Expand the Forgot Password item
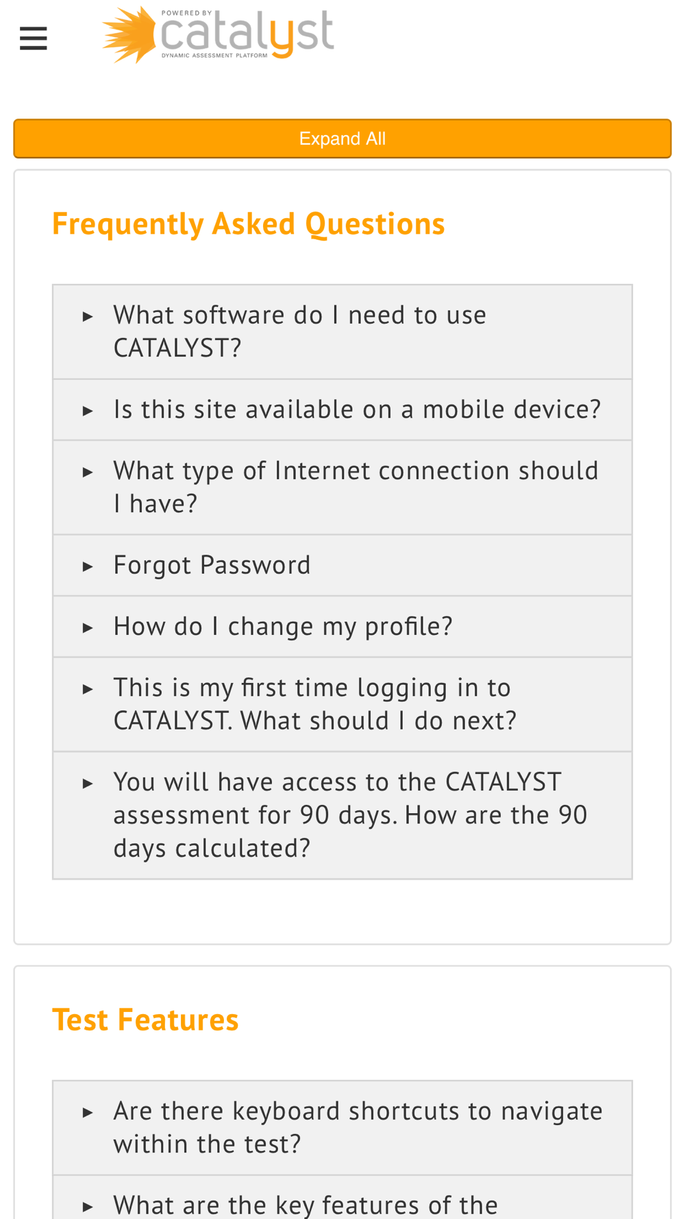 342,566
